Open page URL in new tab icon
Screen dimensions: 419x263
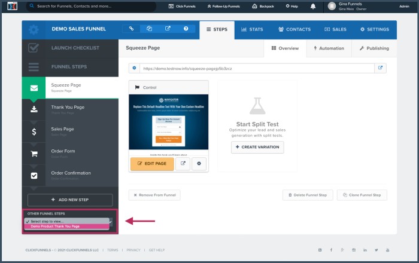[x=380, y=68]
